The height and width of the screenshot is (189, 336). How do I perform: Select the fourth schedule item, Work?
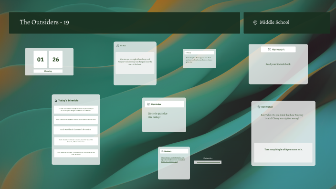[76, 141]
